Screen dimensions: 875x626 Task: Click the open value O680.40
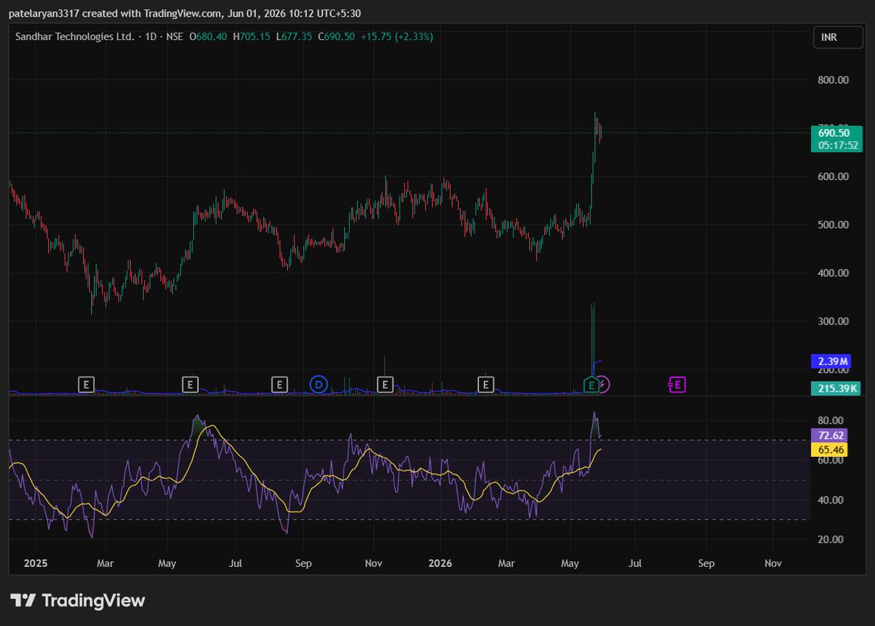click(x=208, y=36)
